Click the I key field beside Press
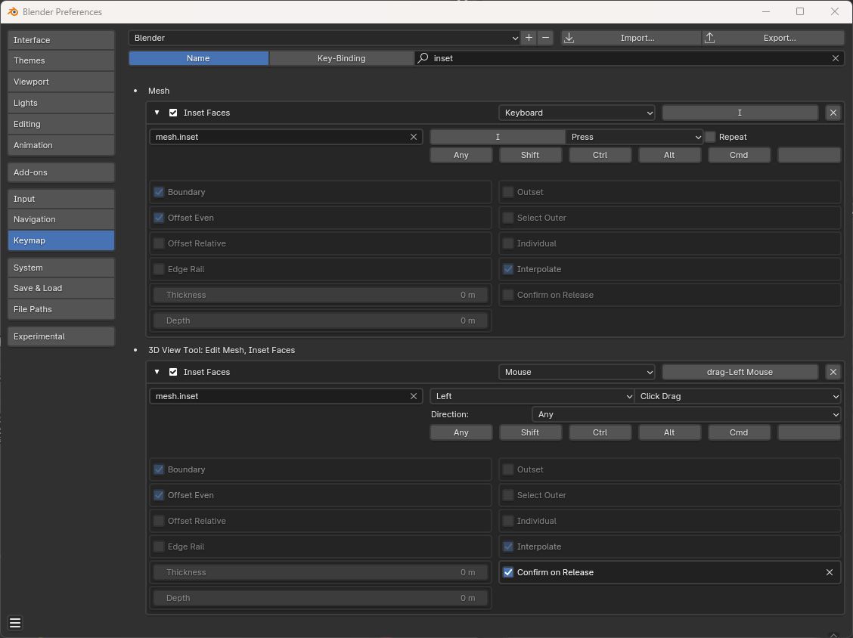 [x=498, y=137]
